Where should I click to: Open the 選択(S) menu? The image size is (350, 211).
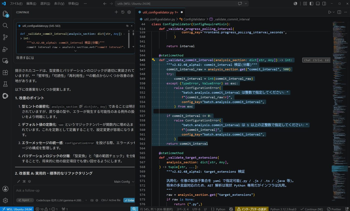point(45,3)
